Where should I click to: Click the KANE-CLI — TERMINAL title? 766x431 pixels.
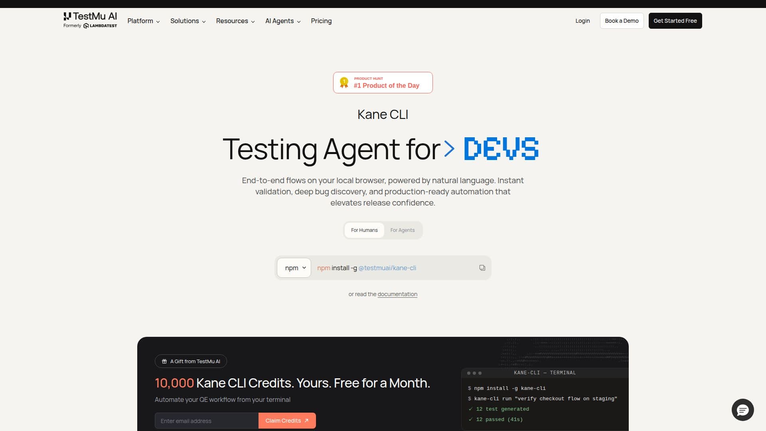pos(545,373)
